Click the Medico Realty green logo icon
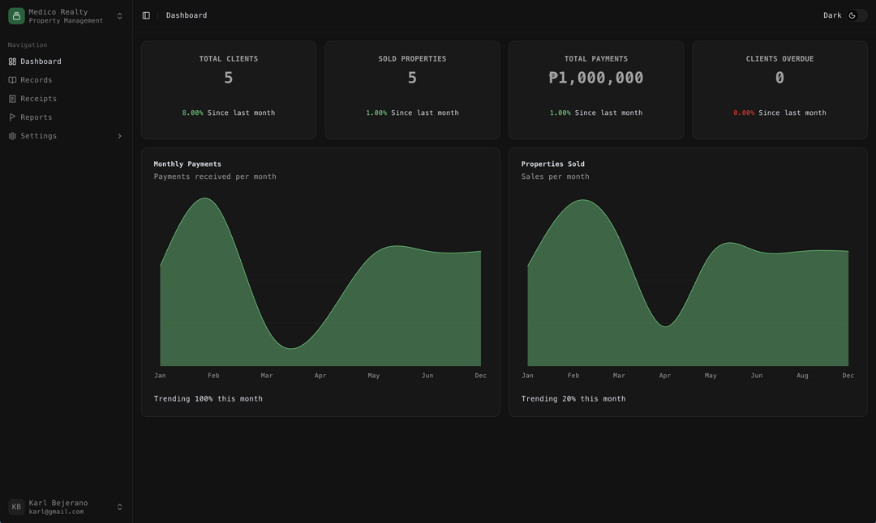This screenshot has width=876, height=523. [x=16, y=15]
